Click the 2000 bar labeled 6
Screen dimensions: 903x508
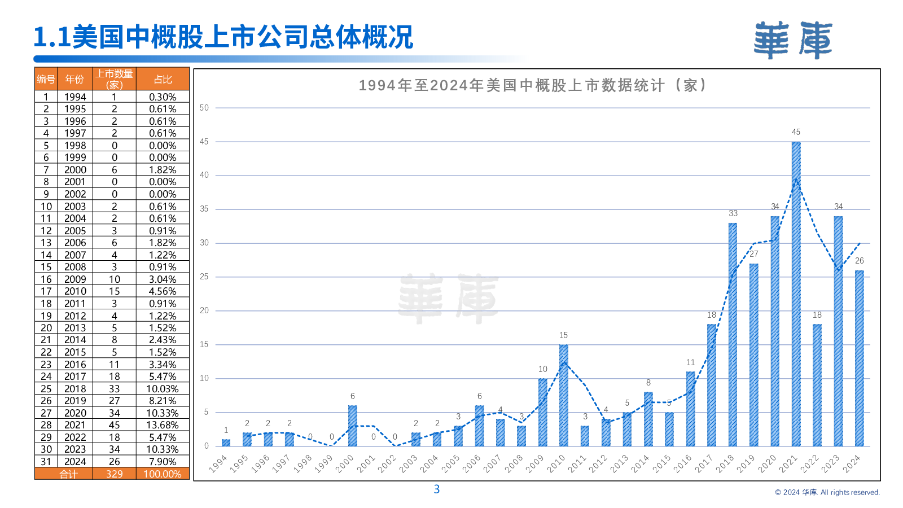coord(353,426)
